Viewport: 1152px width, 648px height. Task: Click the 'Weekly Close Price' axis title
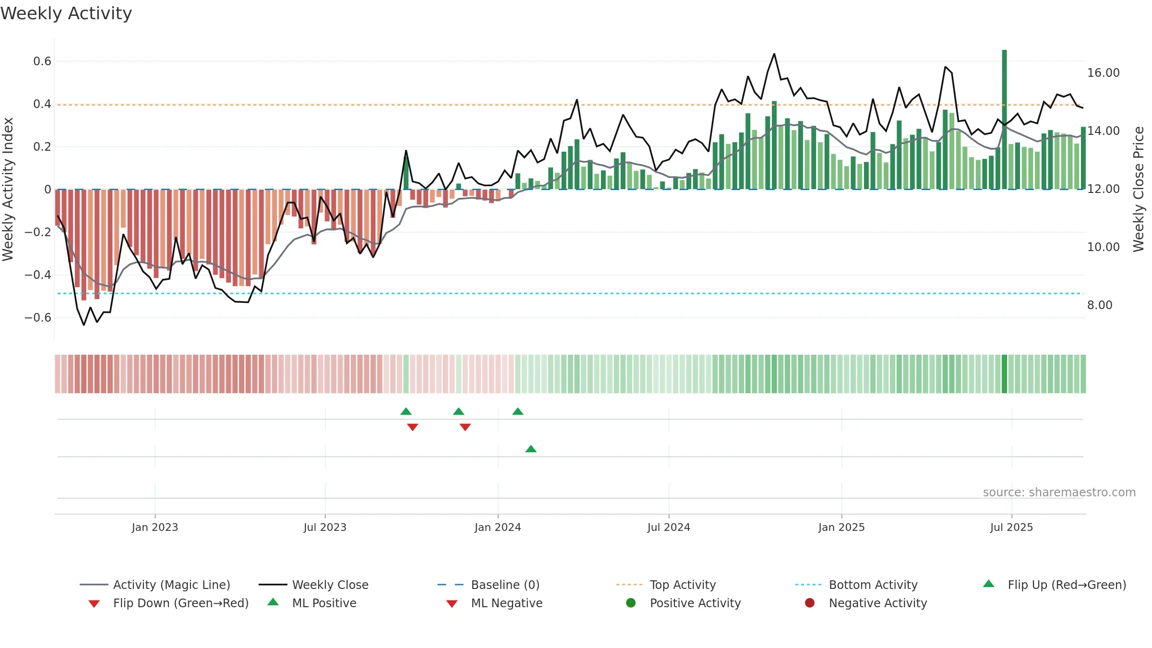[1139, 190]
